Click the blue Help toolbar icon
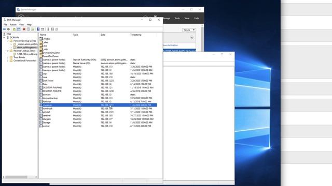This screenshot has height=186, width=332. click(38, 29)
